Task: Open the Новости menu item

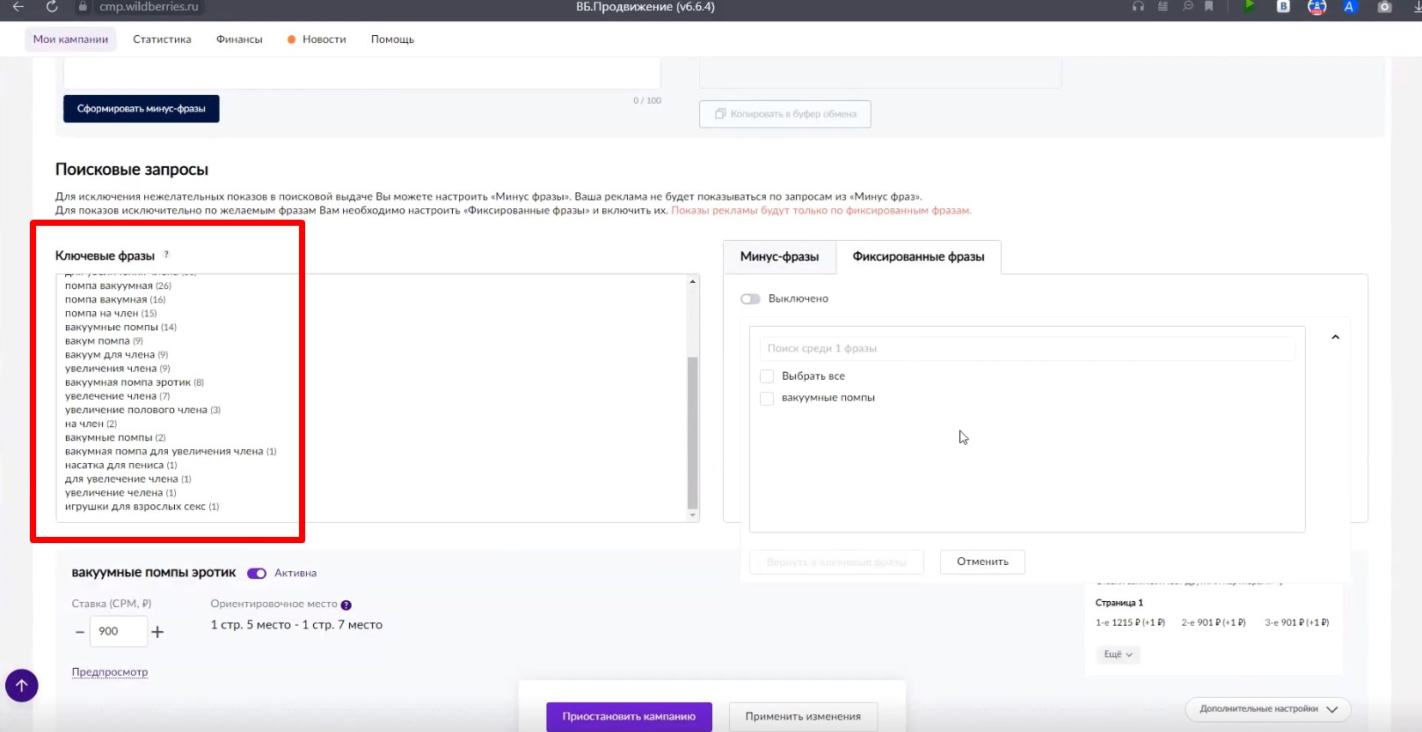Action: point(317,39)
